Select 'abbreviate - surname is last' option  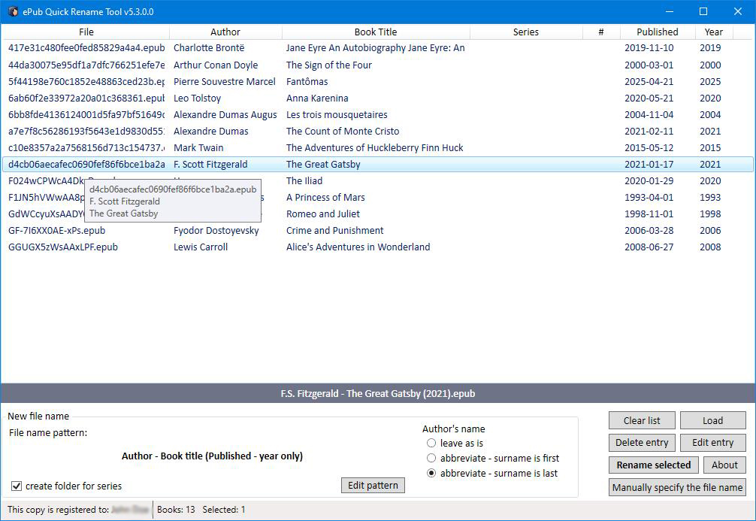[431, 474]
